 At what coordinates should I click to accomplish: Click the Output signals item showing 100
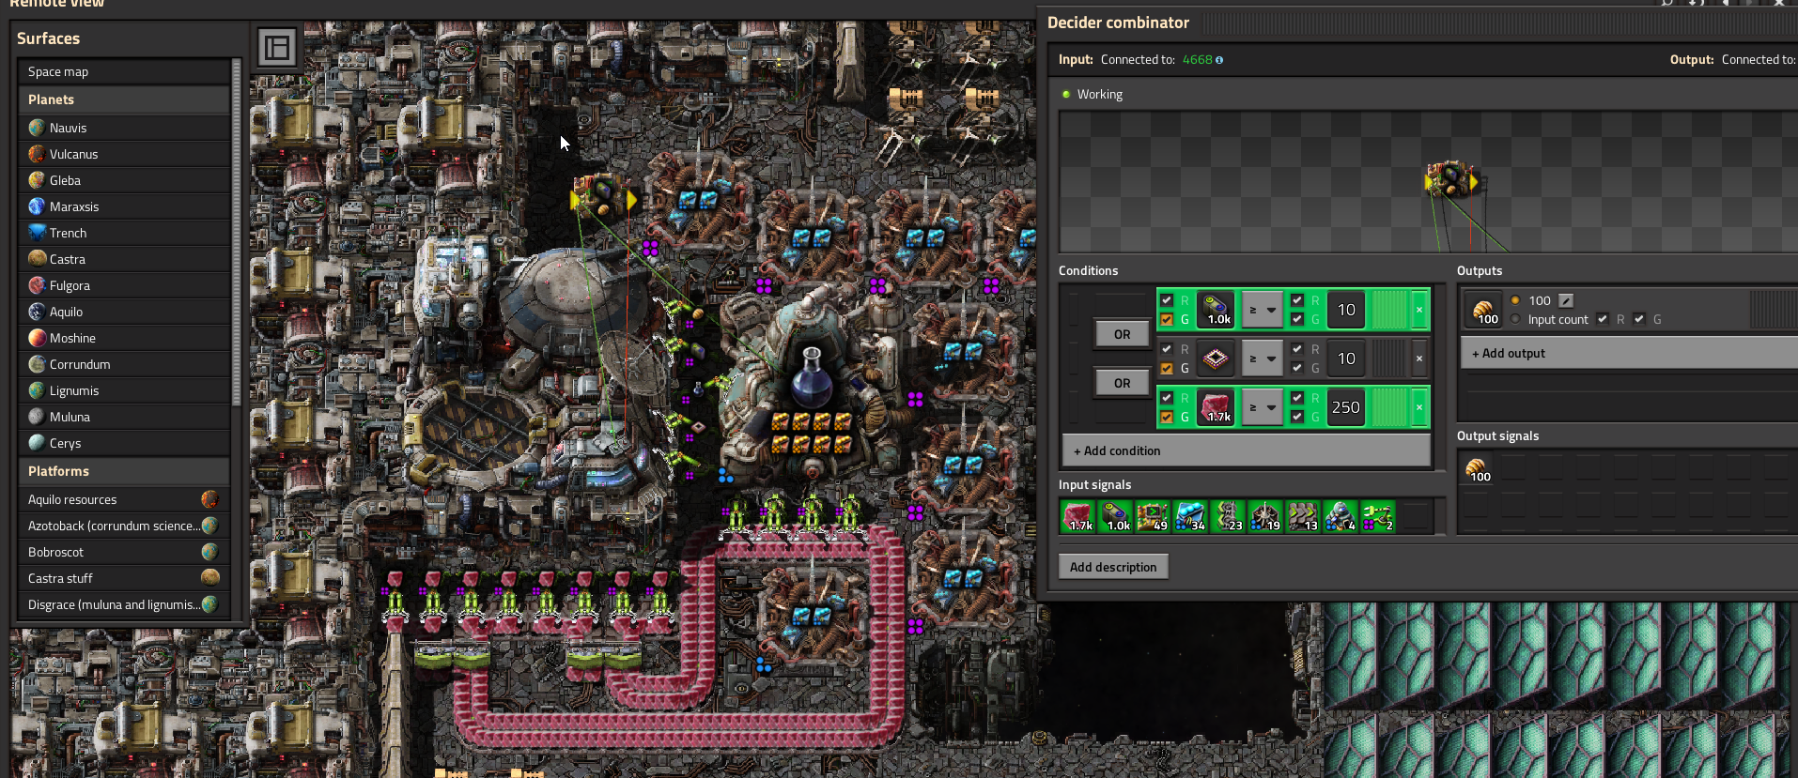point(1476,467)
